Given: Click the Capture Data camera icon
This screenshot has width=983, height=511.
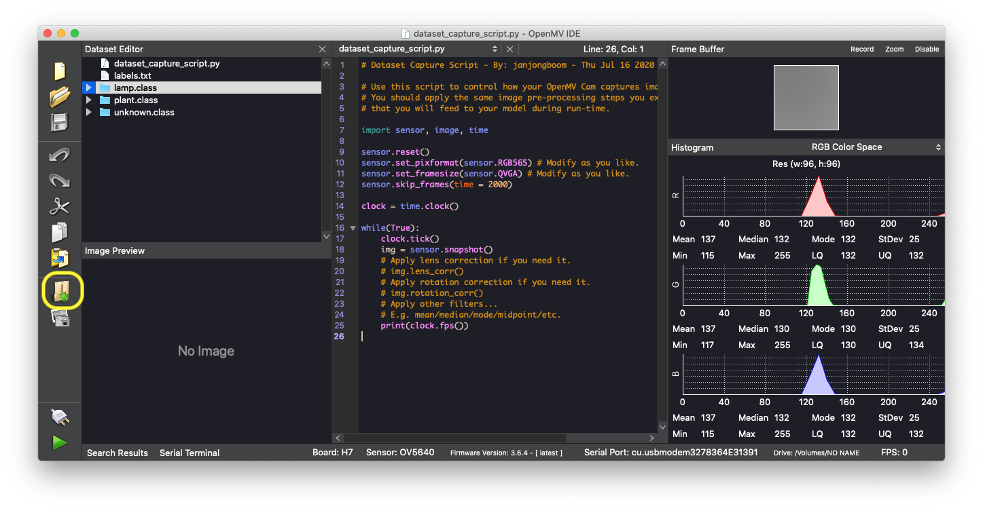Looking at the screenshot, I should coord(60,318).
